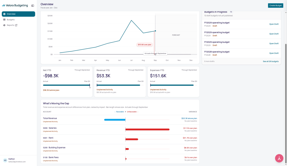Click the red Rent variance bar
This screenshot has width=287, height=166.
[132, 139]
